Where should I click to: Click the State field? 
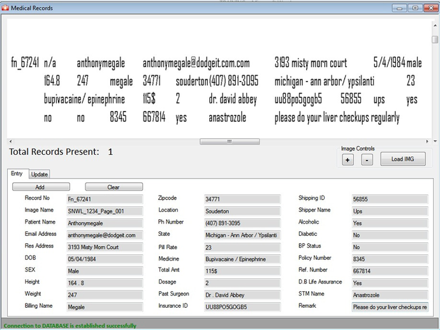tap(242, 235)
